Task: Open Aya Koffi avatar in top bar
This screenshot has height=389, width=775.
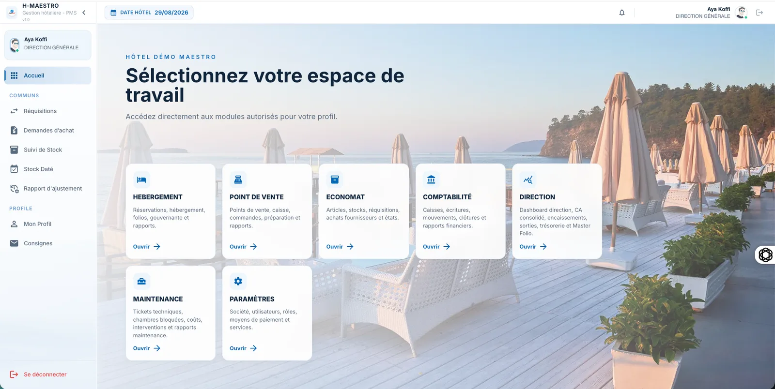Action: [x=741, y=13]
